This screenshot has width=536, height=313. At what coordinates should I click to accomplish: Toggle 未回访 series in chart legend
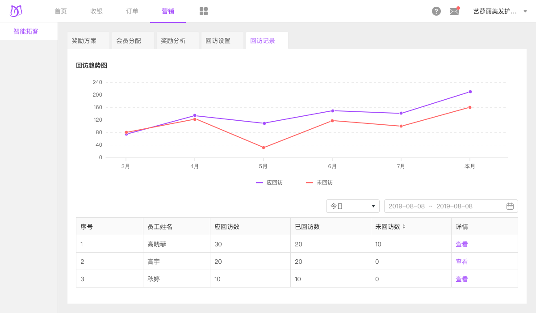tap(319, 182)
